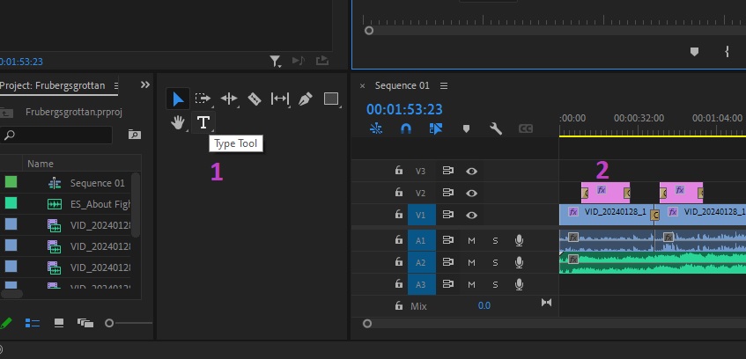Select the Rectangle tool

pos(330,99)
